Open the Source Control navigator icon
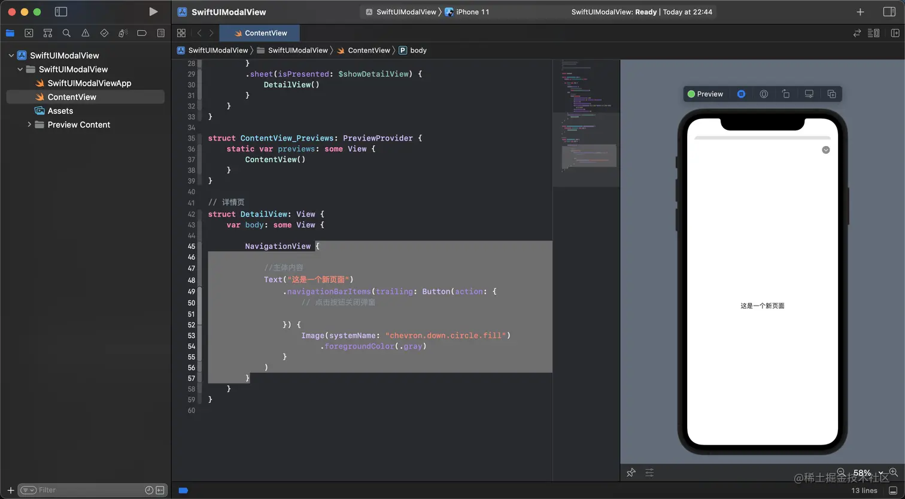The height and width of the screenshot is (499, 905). [29, 33]
